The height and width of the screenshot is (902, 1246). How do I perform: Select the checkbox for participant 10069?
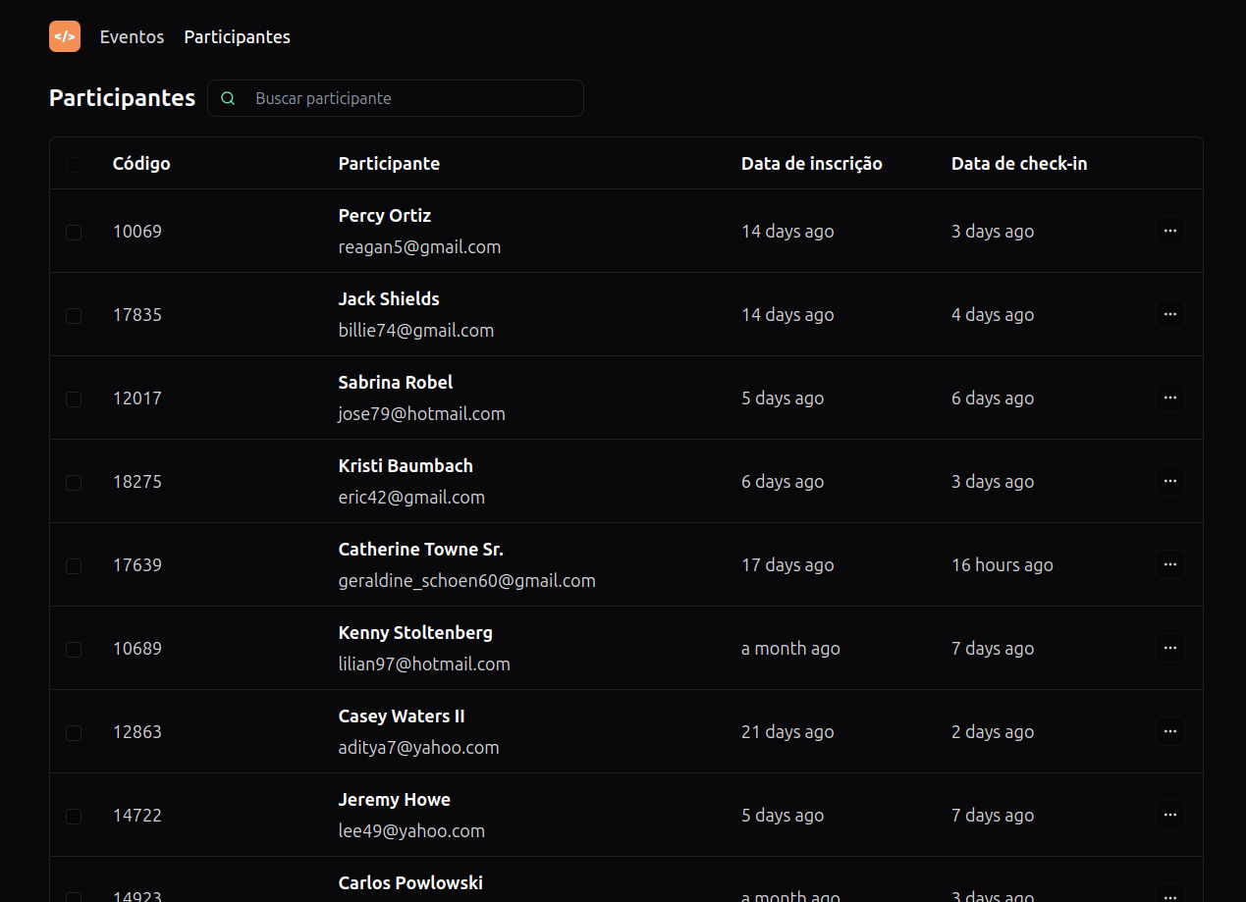(x=74, y=233)
